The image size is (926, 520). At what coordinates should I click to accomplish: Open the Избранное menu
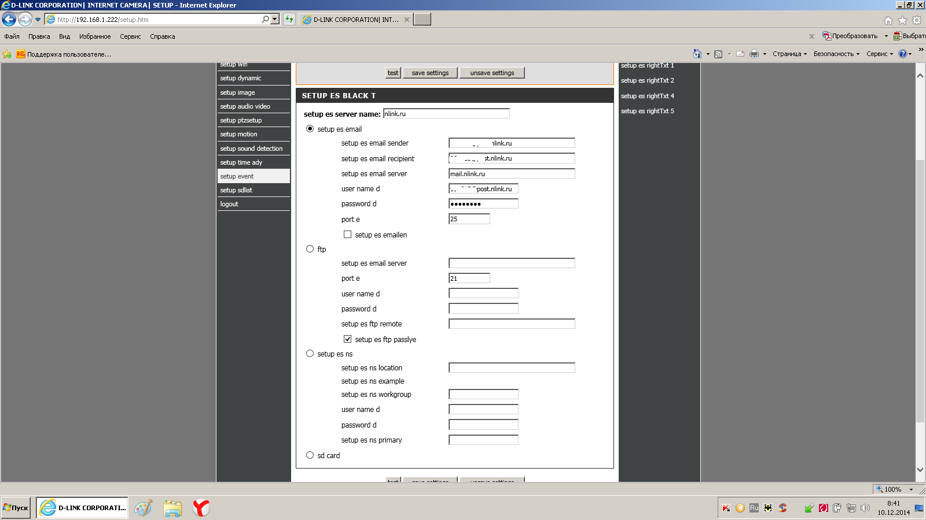(95, 36)
